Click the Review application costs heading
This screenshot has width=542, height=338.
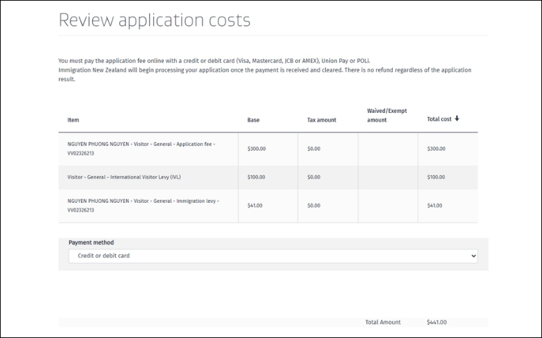[x=154, y=20]
